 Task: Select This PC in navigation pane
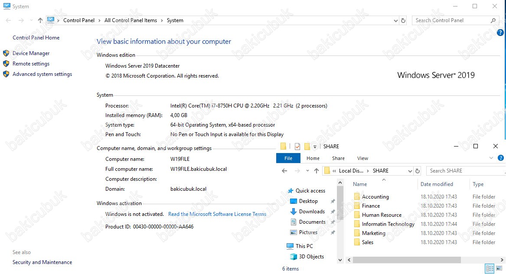click(x=304, y=246)
